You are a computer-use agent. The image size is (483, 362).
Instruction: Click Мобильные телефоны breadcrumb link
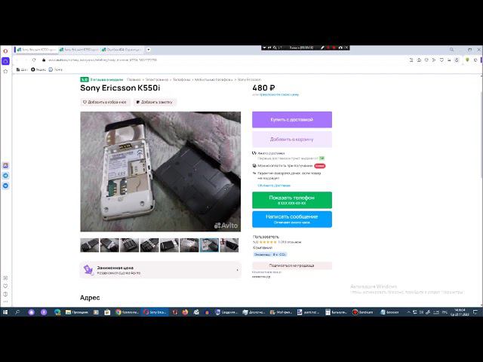coord(214,80)
